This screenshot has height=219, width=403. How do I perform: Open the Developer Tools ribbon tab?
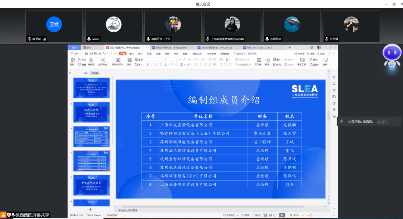tap(197, 53)
